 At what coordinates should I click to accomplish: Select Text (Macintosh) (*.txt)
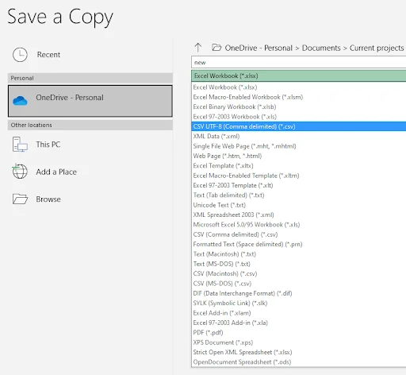[x=299, y=253]
